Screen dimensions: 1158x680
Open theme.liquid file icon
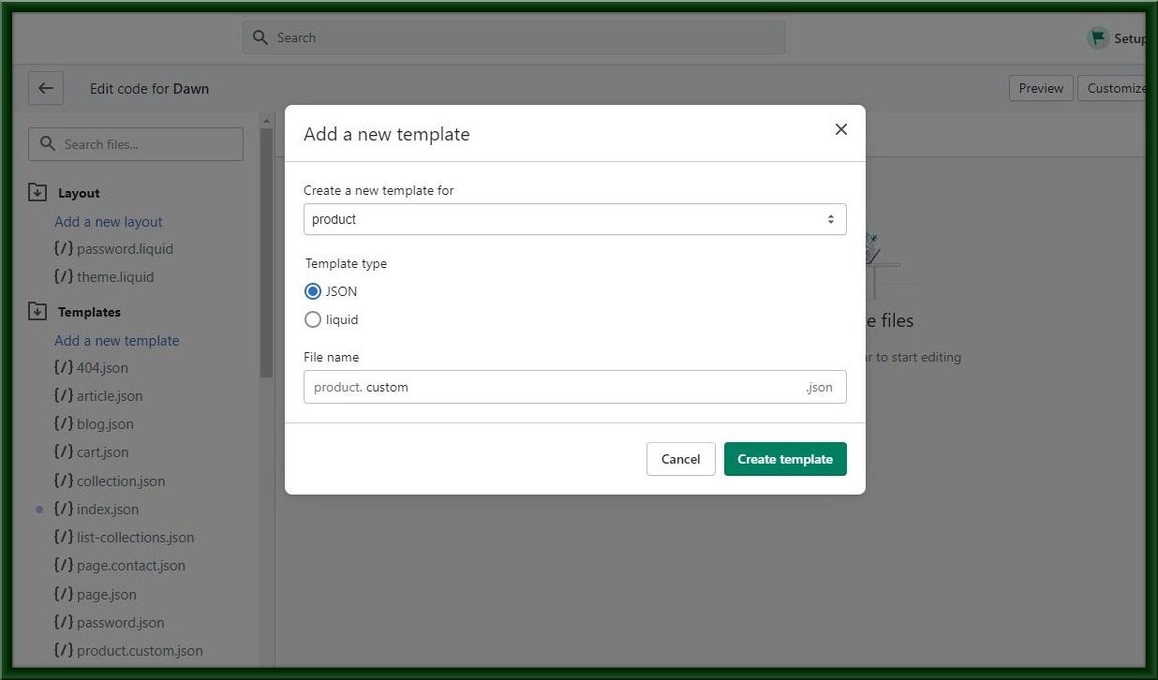[x=64, y=276]
